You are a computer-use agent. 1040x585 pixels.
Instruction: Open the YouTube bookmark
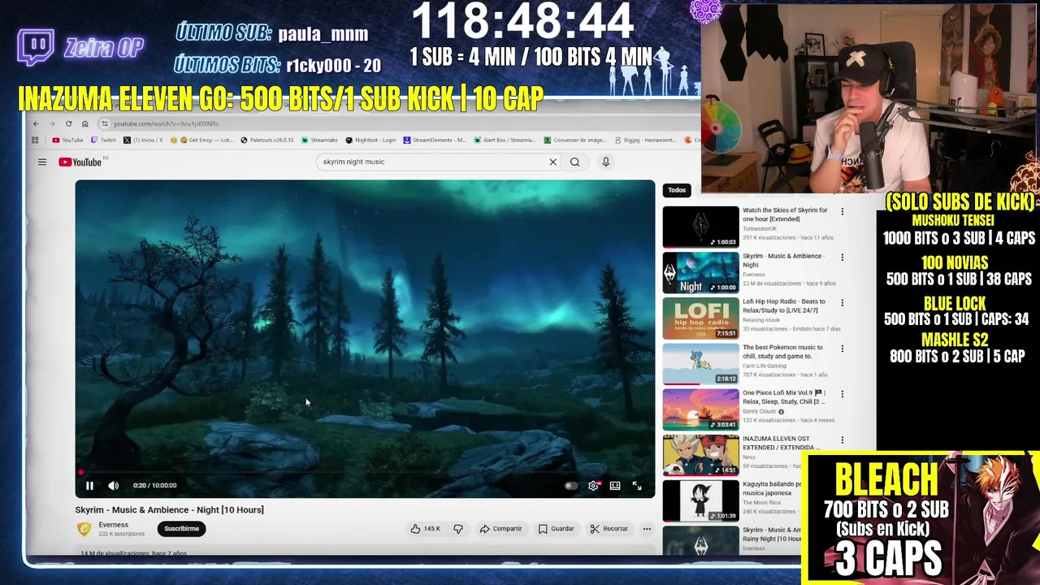[67, 140]
